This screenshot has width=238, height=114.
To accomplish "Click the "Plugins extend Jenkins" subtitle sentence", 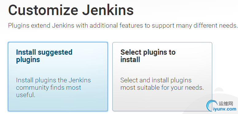I will point(123,26).
